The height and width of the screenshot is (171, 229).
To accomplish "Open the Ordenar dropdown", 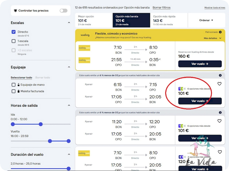I will 206,20.
